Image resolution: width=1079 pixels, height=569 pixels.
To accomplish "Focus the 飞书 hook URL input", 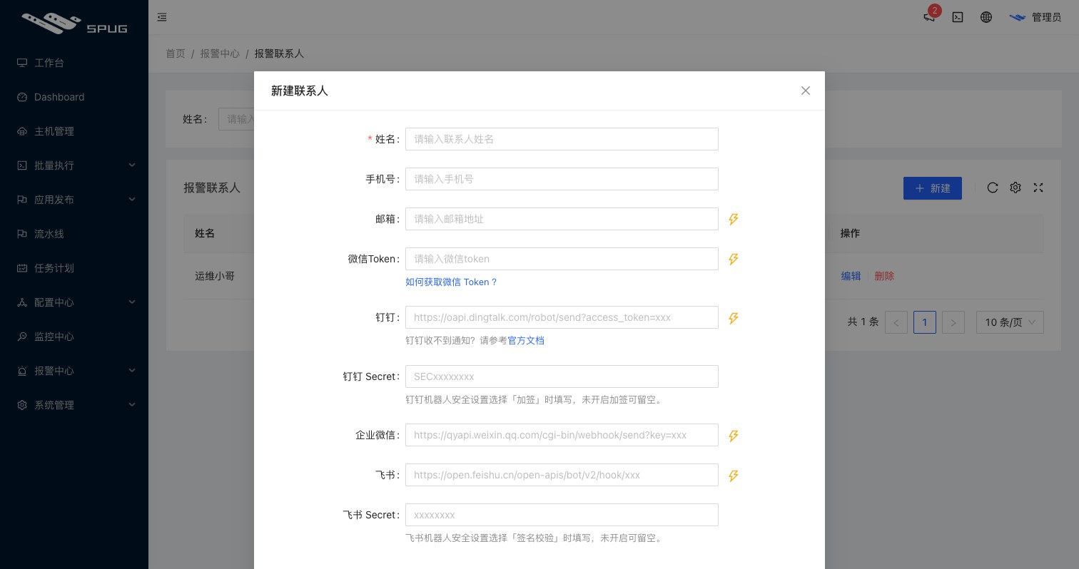I will 562,475.
